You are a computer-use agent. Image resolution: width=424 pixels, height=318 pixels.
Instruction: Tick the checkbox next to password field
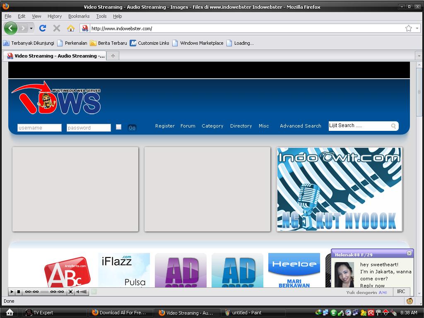[x=118, y=127]
